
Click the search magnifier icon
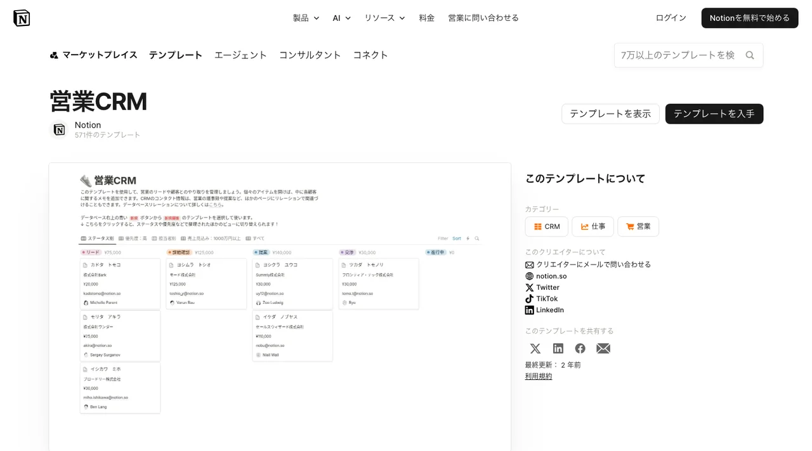point(750,55)
